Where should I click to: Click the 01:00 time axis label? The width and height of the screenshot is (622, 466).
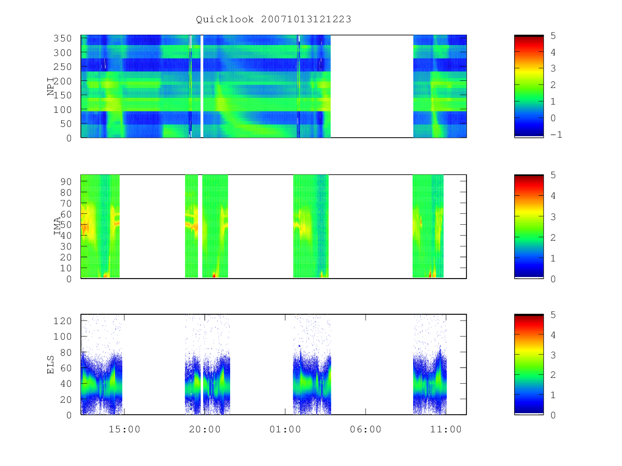(285, 429)
